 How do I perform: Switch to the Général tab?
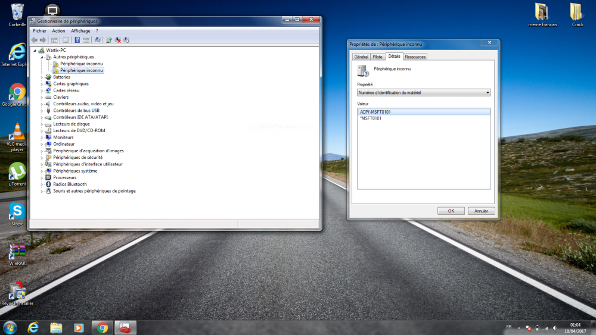(x=361, y=57)
